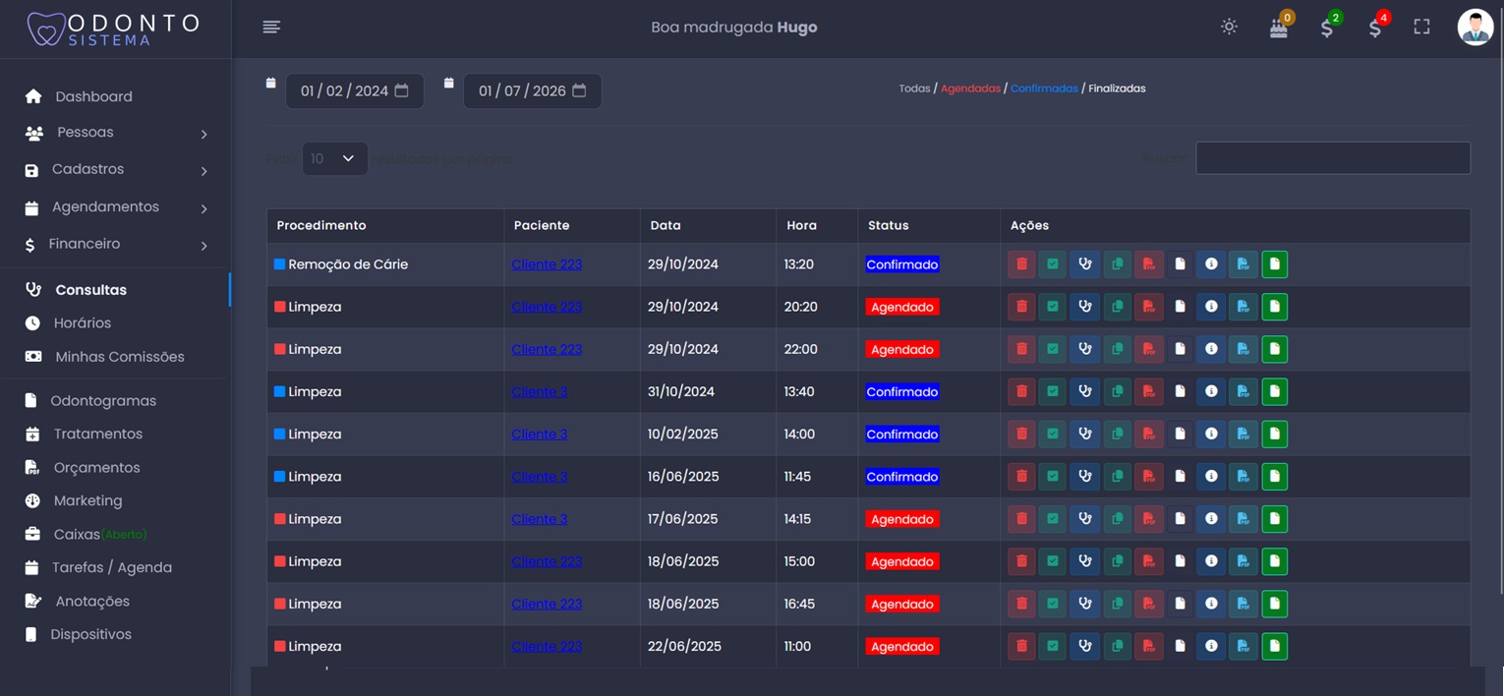Click copy icon on the 22:00 Limpeza row
Image resolution: width=1504 pixels, height=696 pixels.
(x=1117, y=349)
